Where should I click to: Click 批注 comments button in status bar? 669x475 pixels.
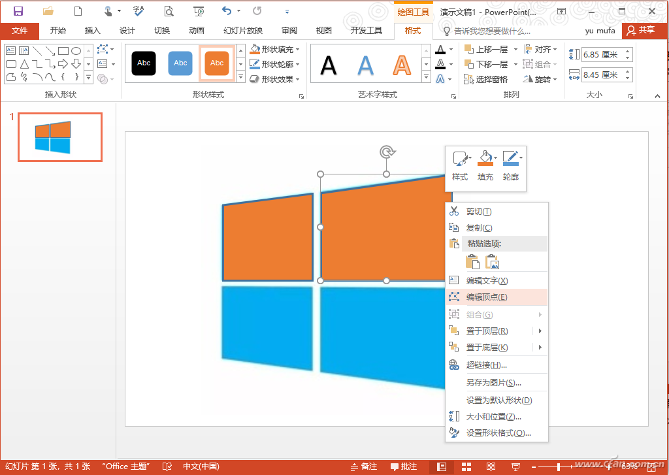(x=404, y=467)
